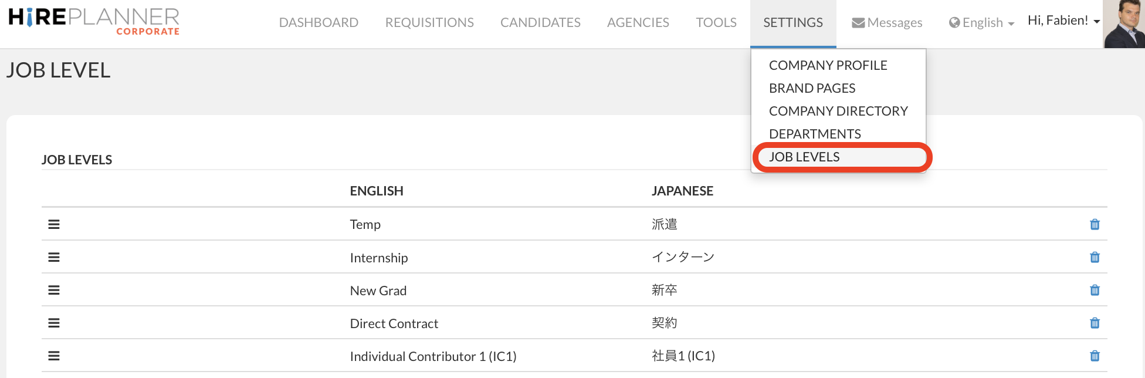
Task: Delete the Temp job level
Action: (1095, 224)
